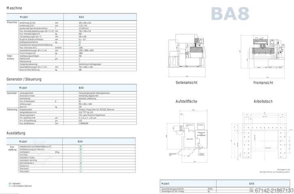Click the 'Drahtspulenaufnahme' row label

[x=28, y=42]
